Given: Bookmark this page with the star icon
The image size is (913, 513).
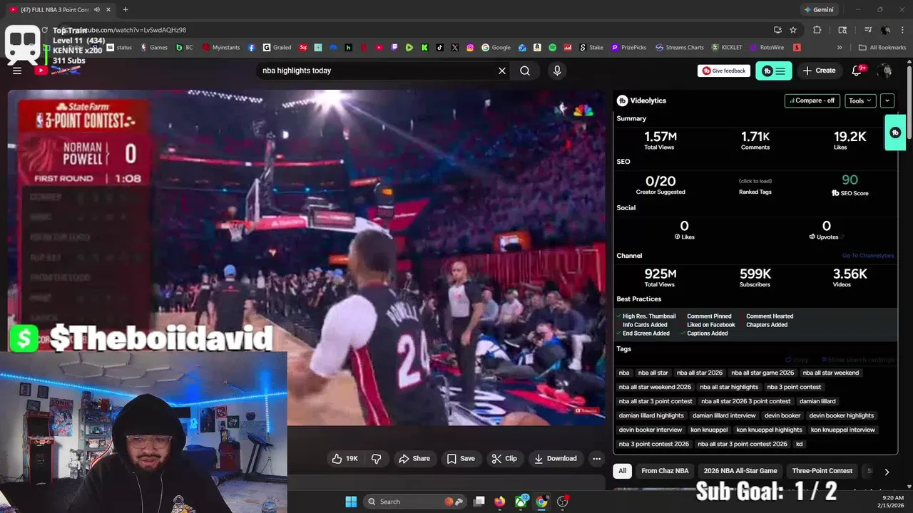Looking at the screenshot, I should [793, 30].
